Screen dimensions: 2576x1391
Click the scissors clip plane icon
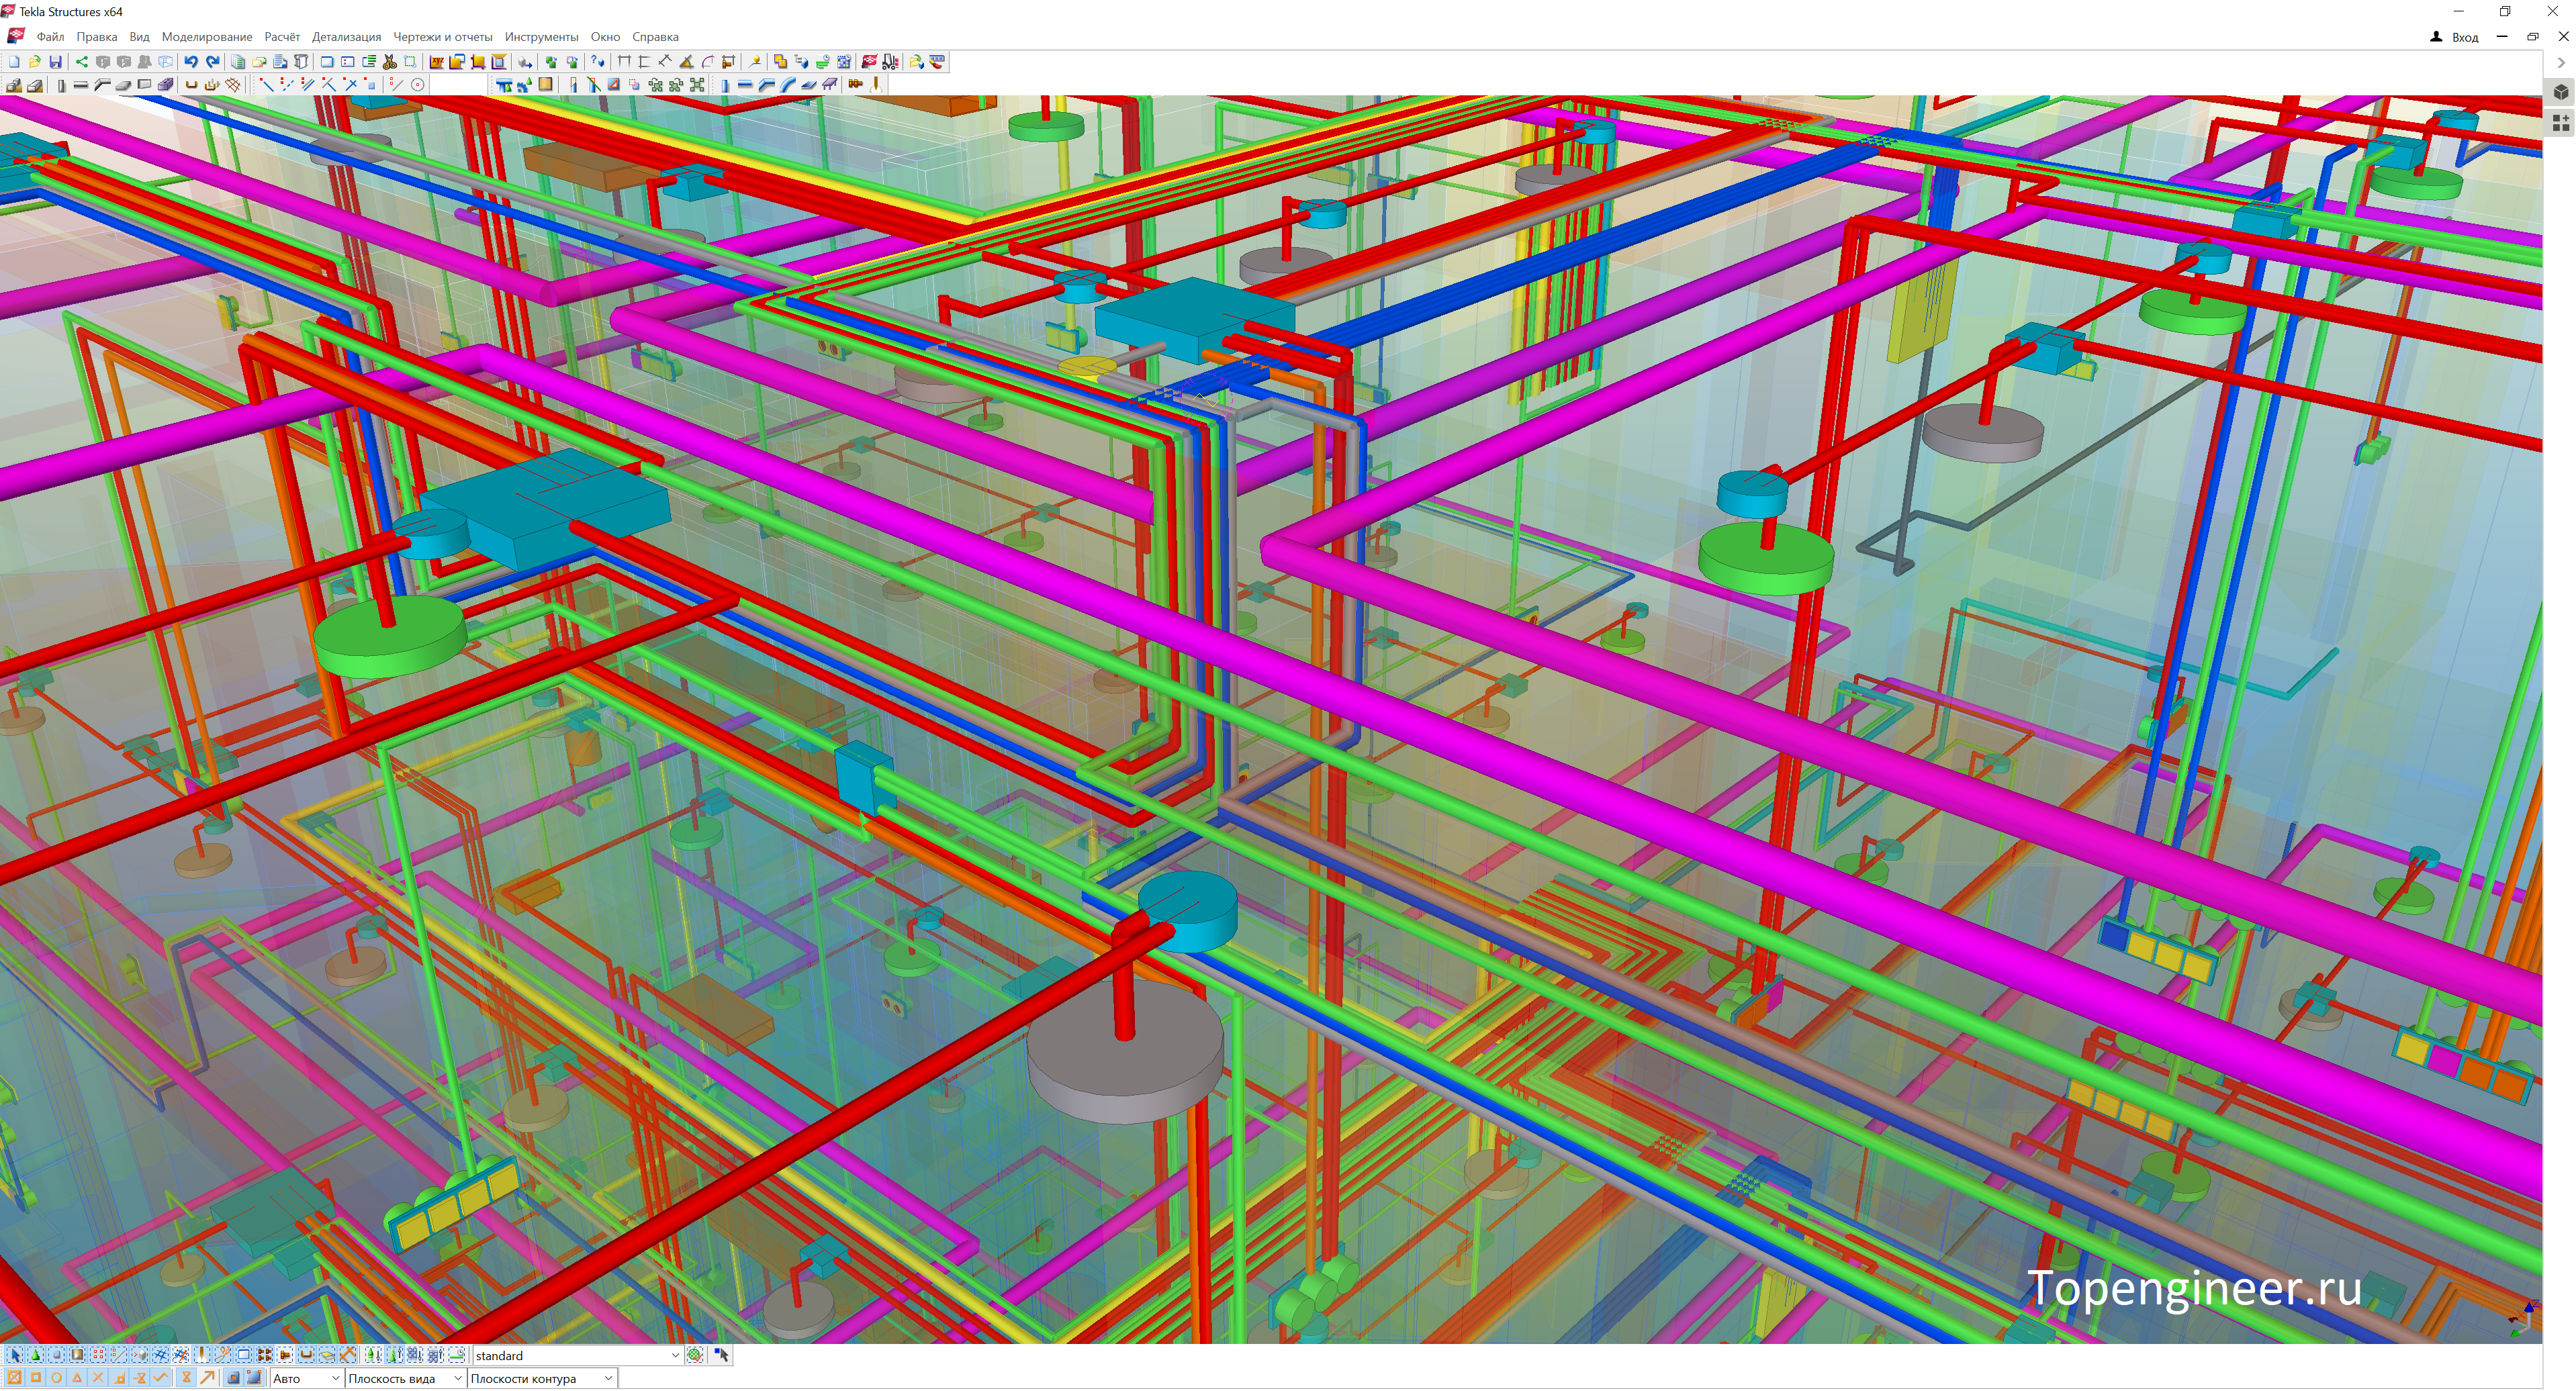pos(390,62)
